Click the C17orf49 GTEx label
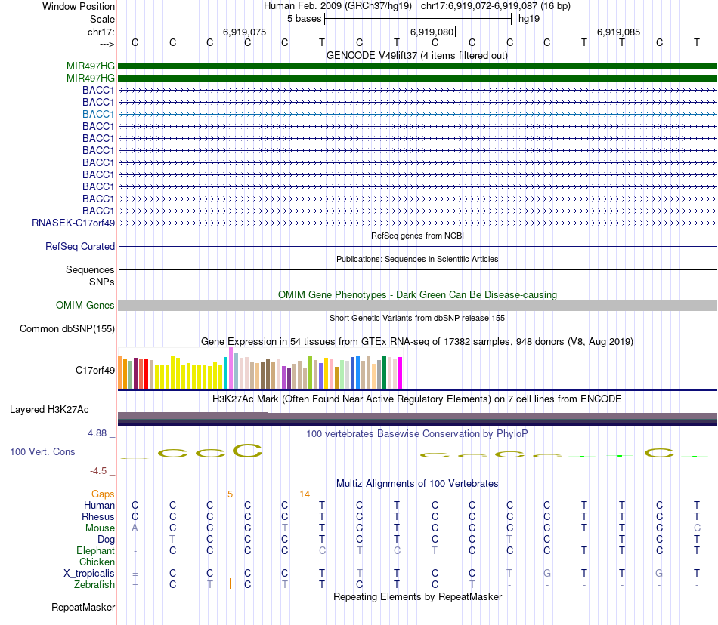 click(x=95, y=371)
